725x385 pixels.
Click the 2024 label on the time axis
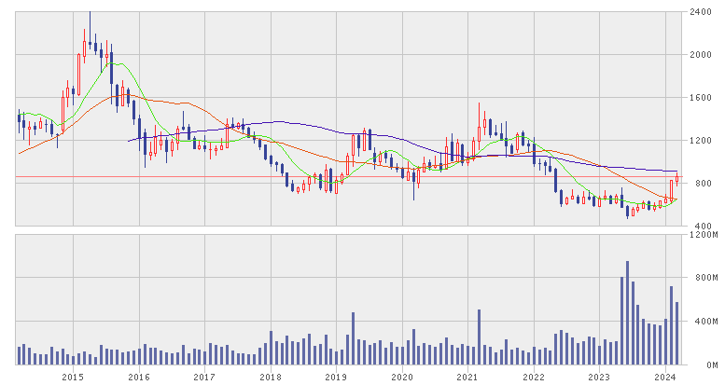coord(665,378)
